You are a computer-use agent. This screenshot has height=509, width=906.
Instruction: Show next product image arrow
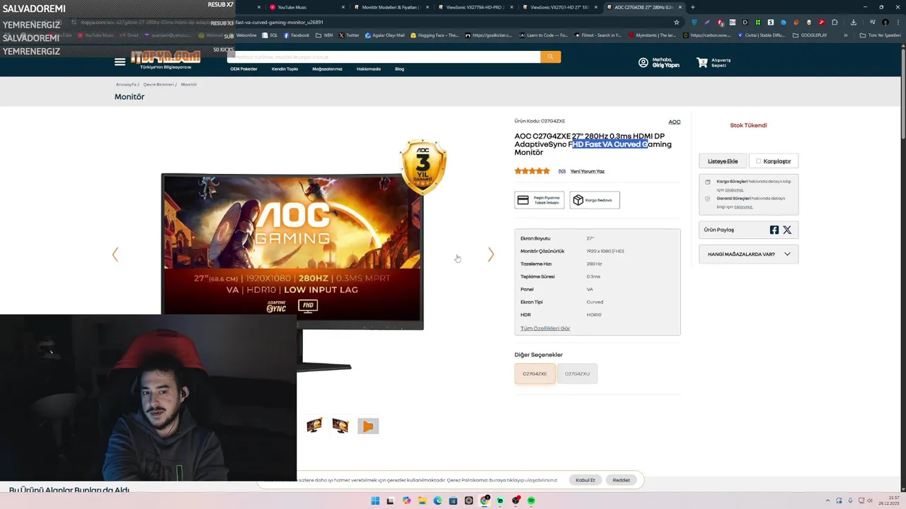click(x=491, y=255)
